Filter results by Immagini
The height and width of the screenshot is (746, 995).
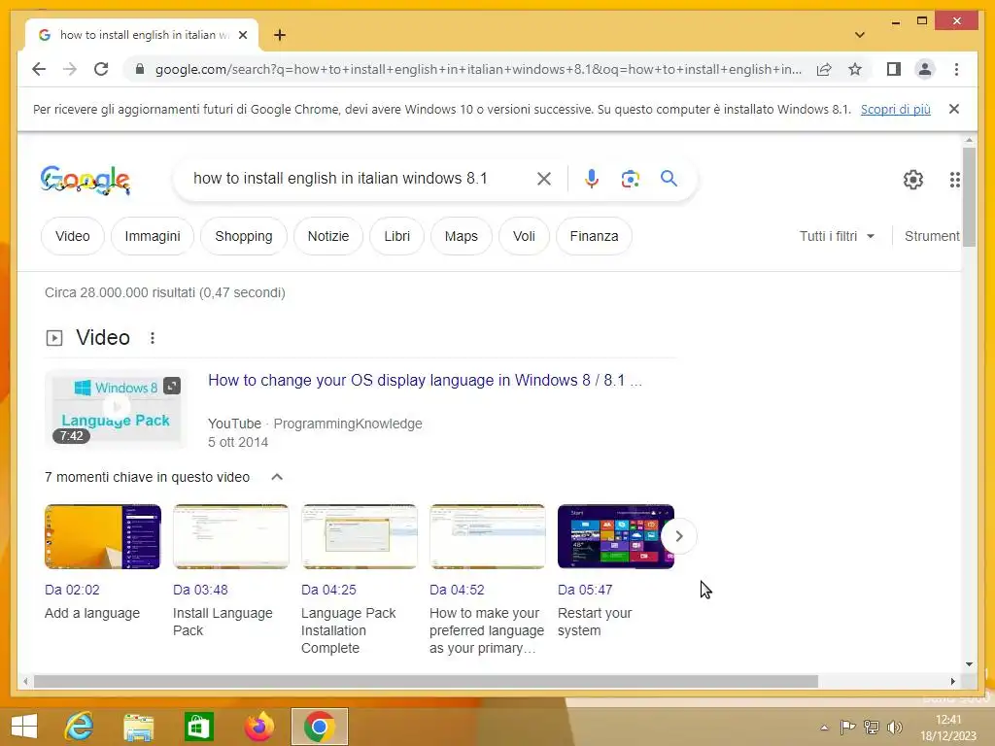(153, 236)
